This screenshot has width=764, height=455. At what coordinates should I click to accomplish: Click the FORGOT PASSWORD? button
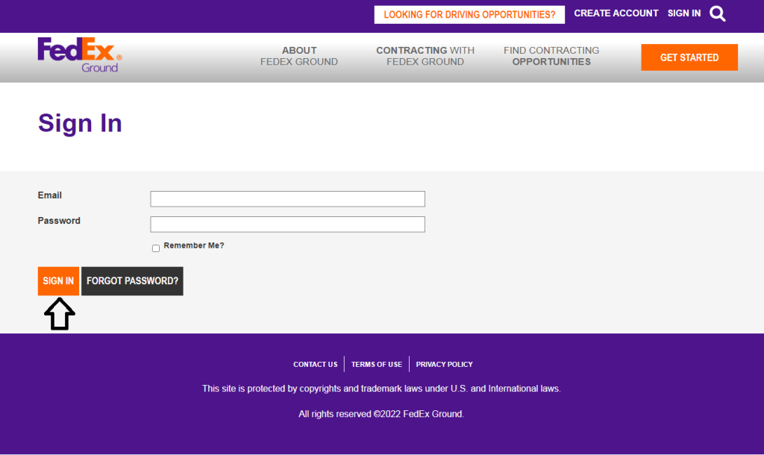132,281
